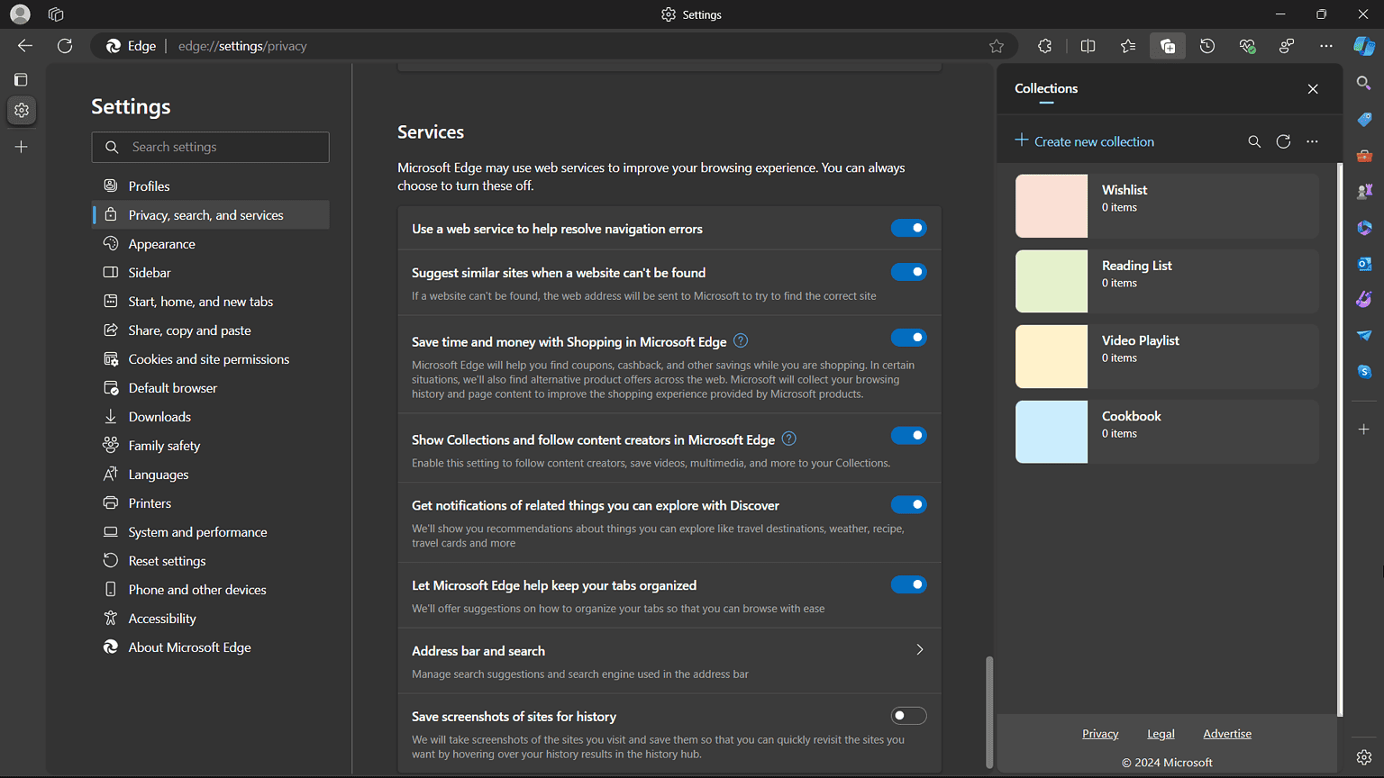1384x778 pixels.
Task: Refresh the Collections panel
Action: (1283, 141)
